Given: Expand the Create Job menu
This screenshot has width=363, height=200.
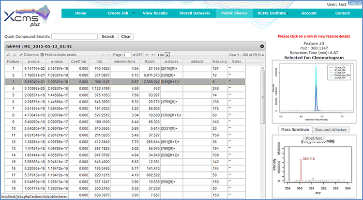Looking at the screenshot, I should coord(118,13).
